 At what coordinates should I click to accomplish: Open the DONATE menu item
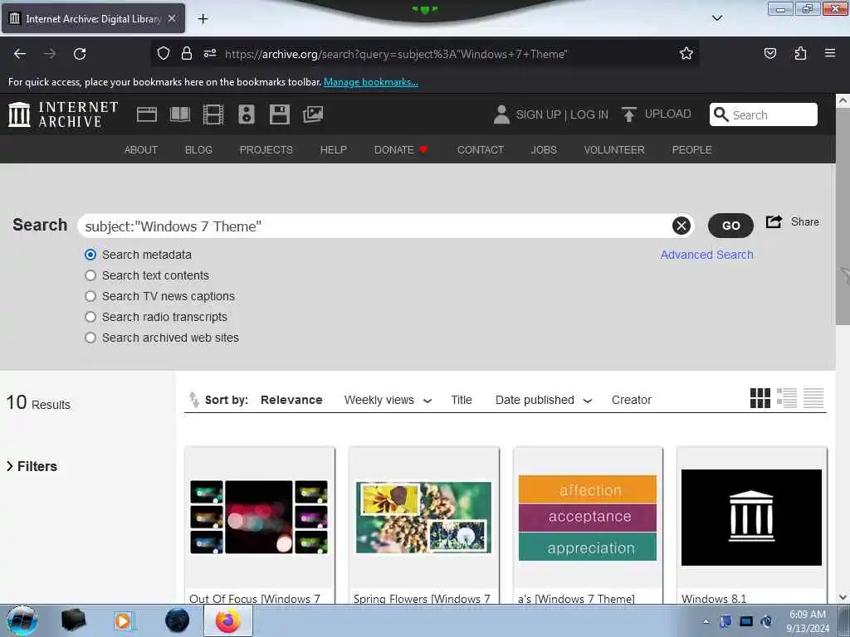[x=401, y=150]
